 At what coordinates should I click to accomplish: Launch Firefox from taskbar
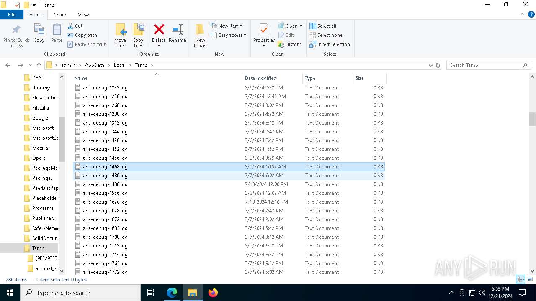tap(213, 293)
